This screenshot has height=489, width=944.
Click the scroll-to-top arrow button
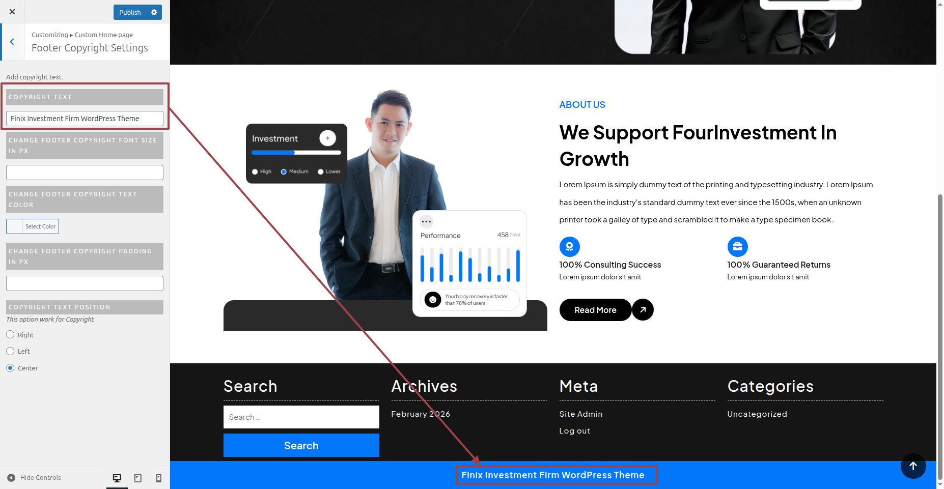(913, 466)
